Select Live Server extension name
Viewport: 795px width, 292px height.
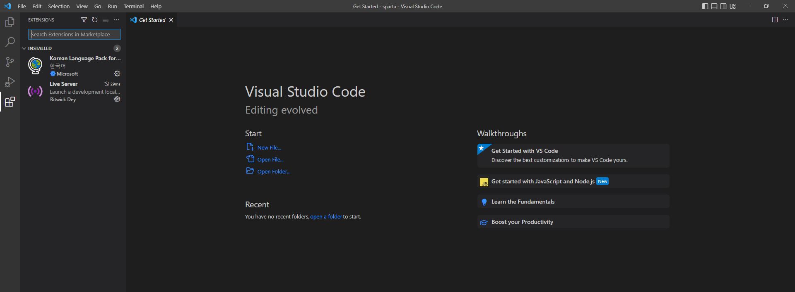click(63, 84)
